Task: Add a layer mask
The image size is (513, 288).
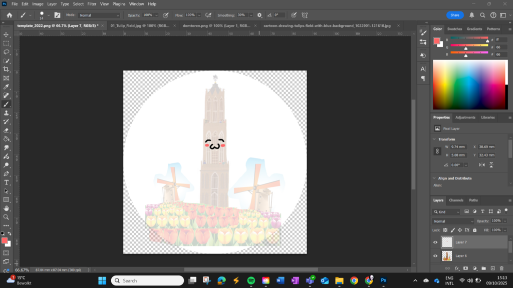Action: click(465, 268)
